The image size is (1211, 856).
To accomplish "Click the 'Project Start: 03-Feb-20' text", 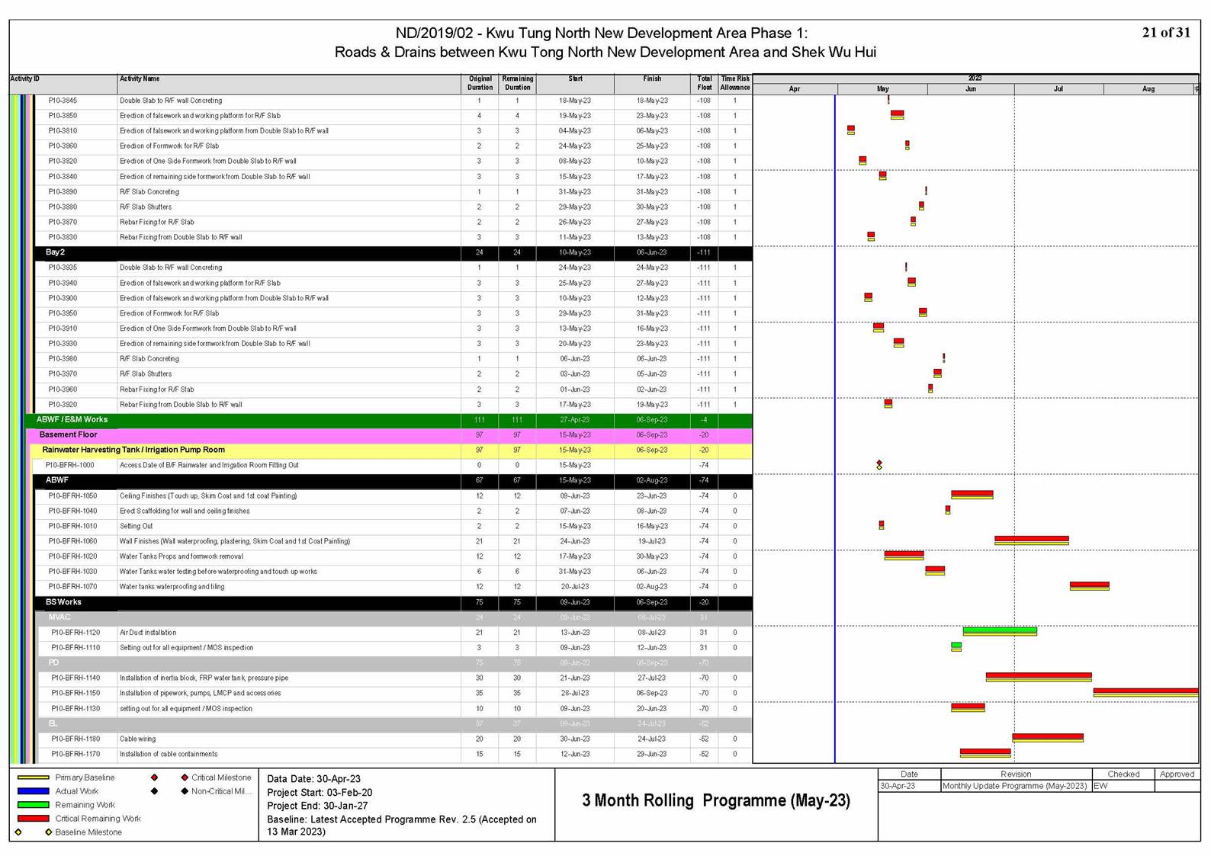I will (x=320, y=793).
